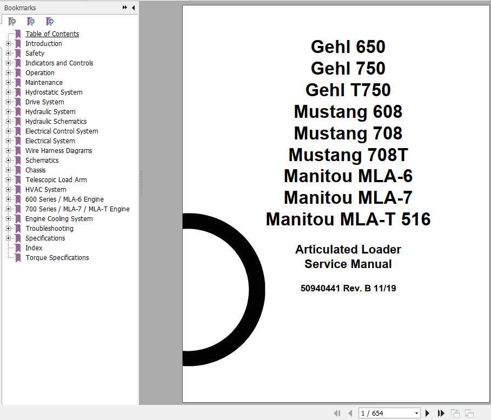Expand the HVAC System bookmark
The height and width of the screenshot is (420, 491).
(9, 189)
